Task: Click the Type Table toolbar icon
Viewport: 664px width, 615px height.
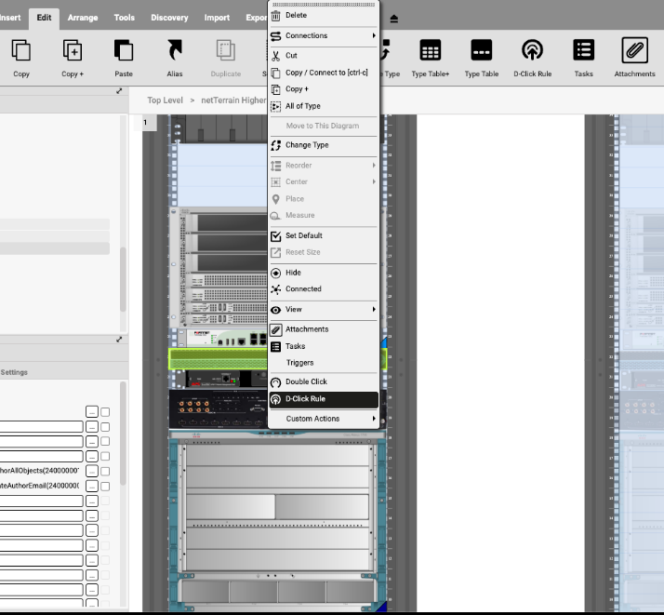Action: (x=481, y=51)
